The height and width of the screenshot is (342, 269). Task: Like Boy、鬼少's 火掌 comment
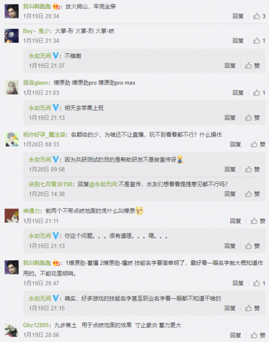tap(259, 40)
